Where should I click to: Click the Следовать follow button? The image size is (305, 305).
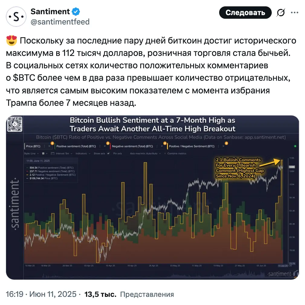coord(245,13)
